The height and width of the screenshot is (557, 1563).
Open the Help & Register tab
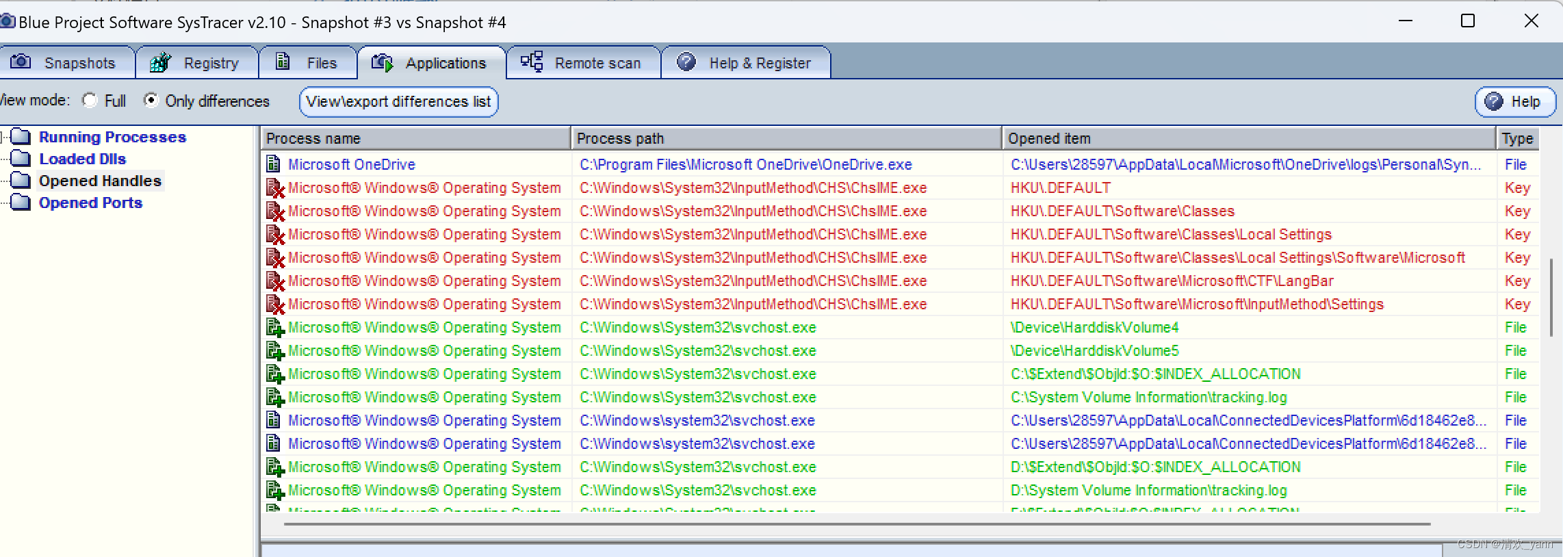click(747, 63)
